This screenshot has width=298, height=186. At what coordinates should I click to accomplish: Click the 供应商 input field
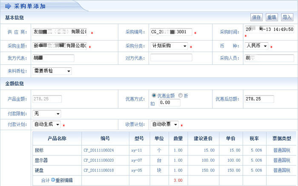pyautogui.click(x=60, y=32)
